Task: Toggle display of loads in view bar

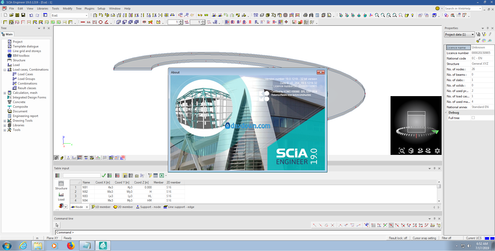Action: click(74, 158)
